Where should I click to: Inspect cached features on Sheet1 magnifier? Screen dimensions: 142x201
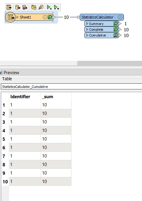[x=50, y=17]
